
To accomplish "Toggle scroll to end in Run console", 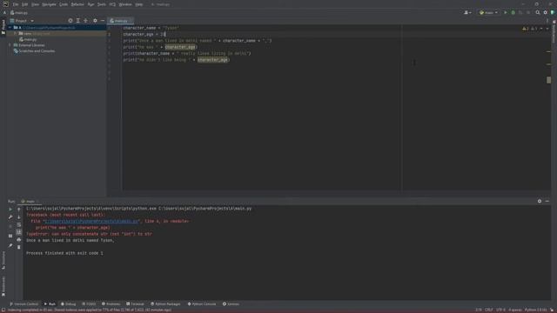I will (19, 232).
